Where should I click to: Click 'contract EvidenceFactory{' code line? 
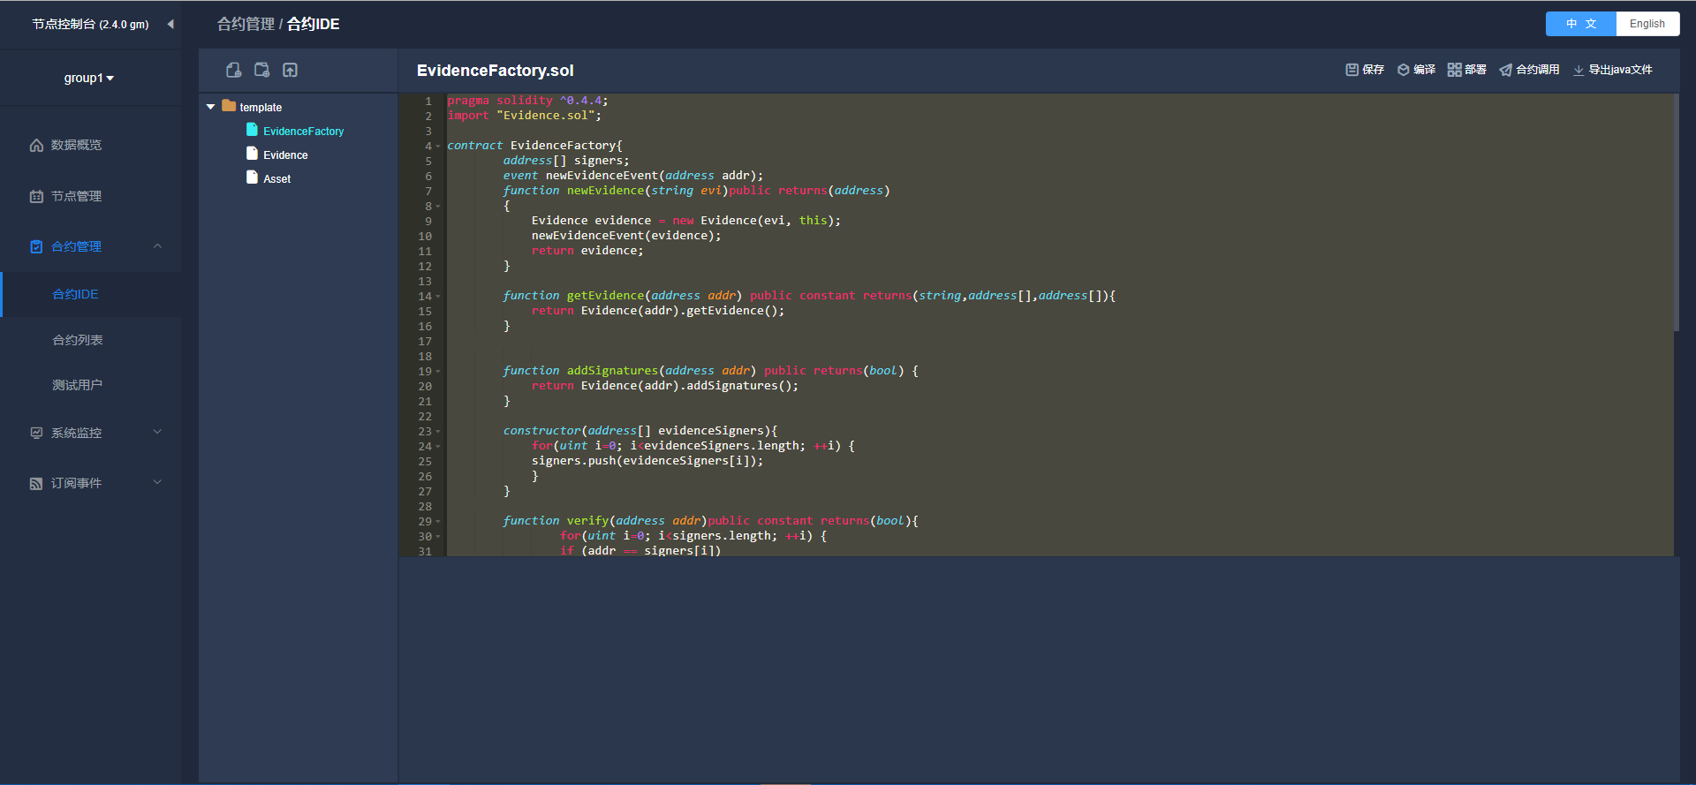534,146
